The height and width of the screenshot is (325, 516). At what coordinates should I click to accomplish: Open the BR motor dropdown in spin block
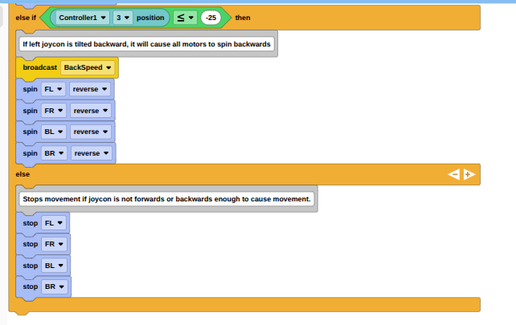(54, 153)
